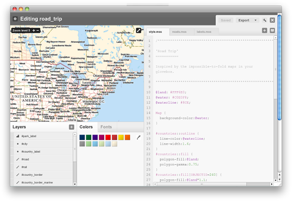Switch to the roads.mss tab
This screenshot has height=201, width=292.
(179, 32)
